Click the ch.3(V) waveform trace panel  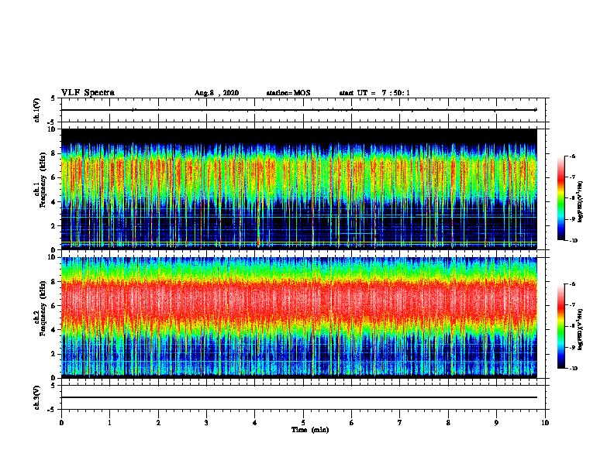click(x=303, y=397)
